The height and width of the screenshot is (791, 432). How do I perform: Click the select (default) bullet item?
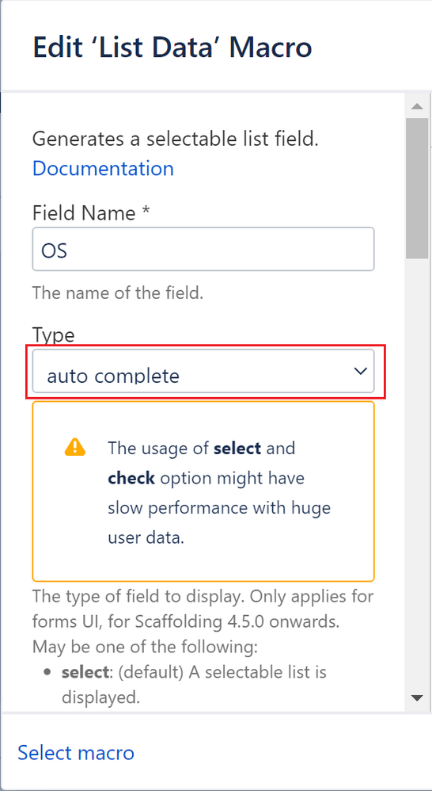[x=195, y=685]
